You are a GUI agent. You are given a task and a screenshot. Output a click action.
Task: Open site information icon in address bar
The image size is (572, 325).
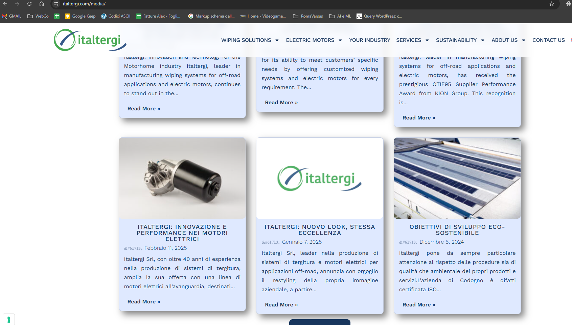pos(56,4)
